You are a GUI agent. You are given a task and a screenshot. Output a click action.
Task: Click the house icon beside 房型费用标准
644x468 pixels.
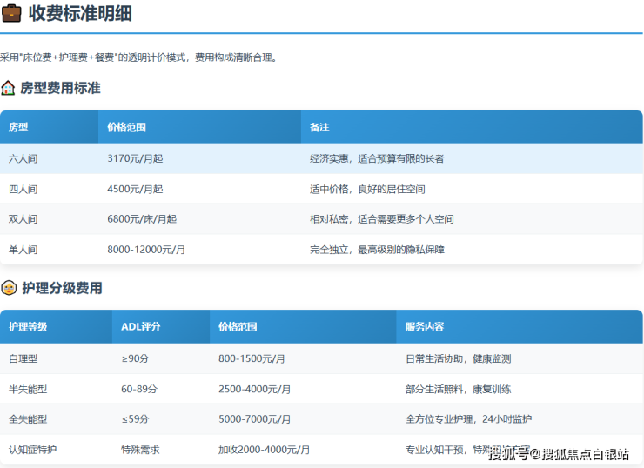coord(8,88)
